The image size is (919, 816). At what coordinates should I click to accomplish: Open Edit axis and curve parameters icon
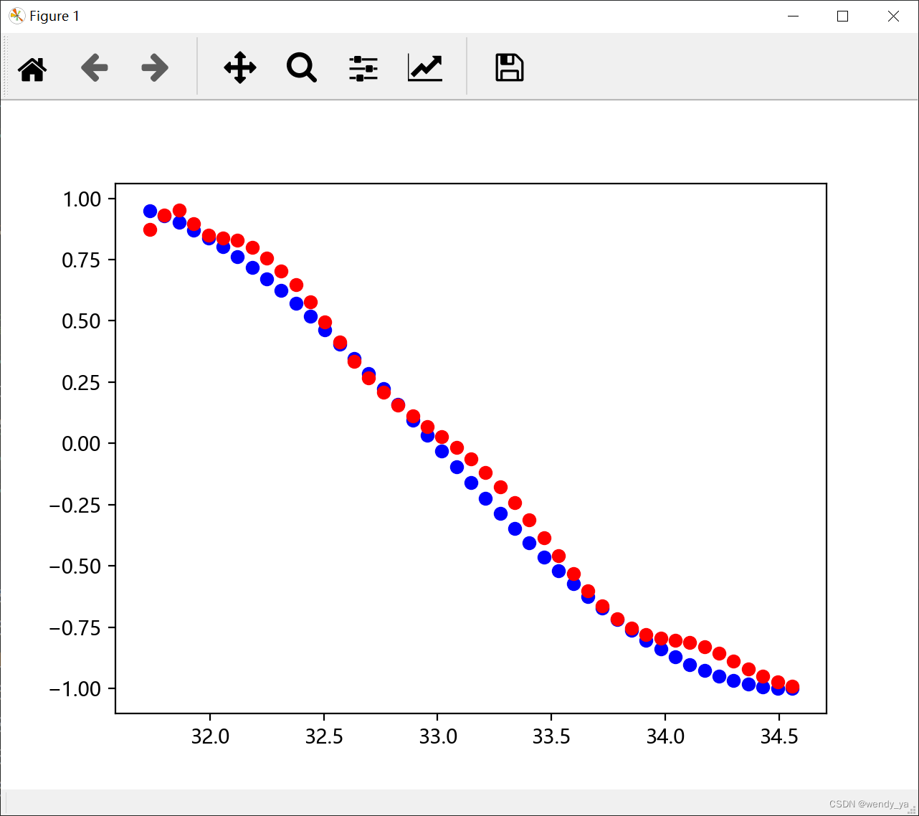pos(425,68)
